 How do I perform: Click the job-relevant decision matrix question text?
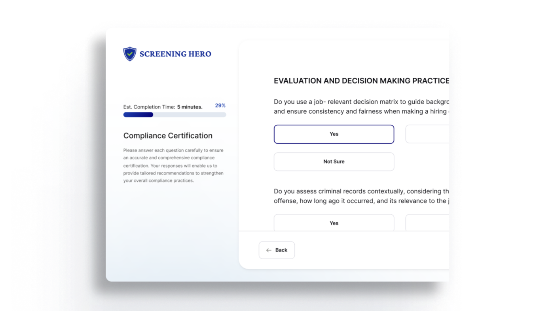[x=361, y=107]
